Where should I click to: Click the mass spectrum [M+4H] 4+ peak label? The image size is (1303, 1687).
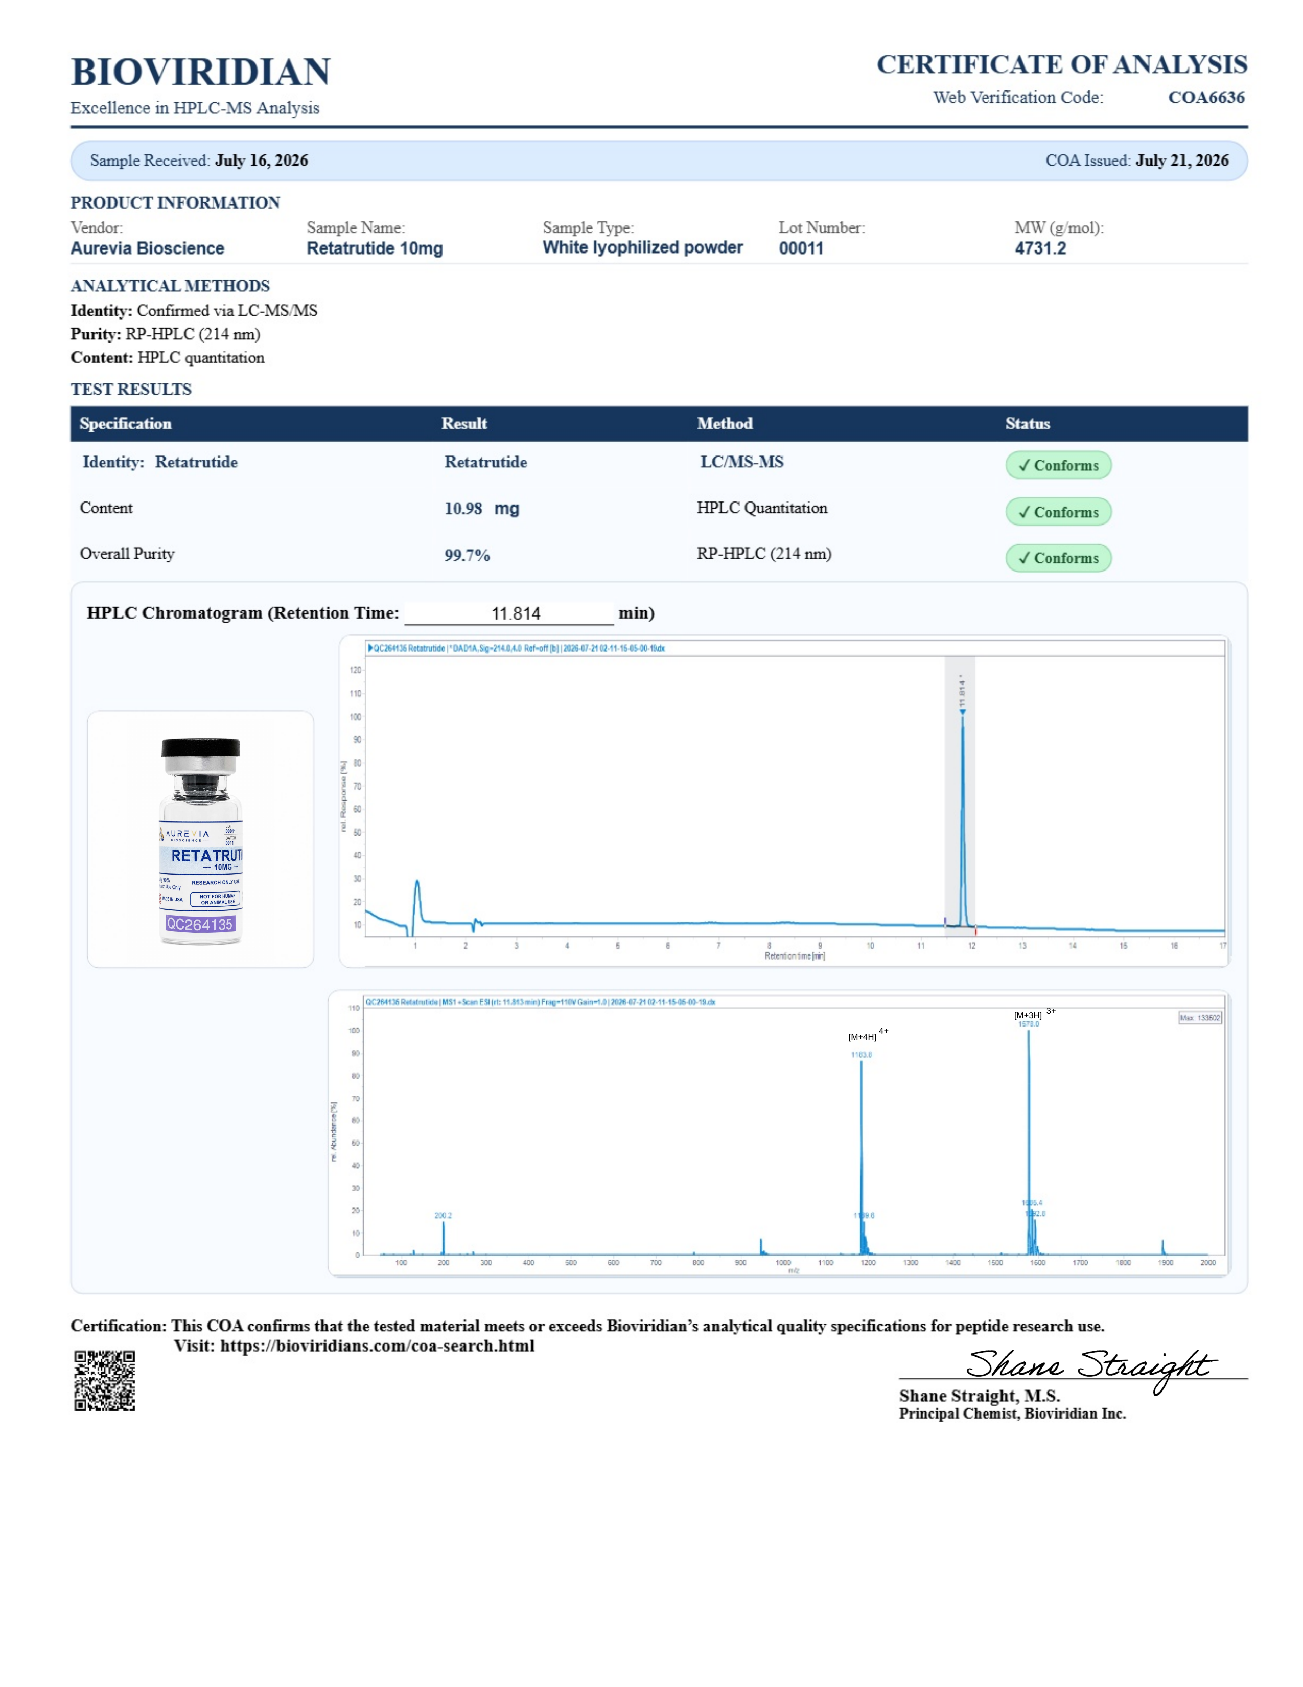(x=868, y=1035)
